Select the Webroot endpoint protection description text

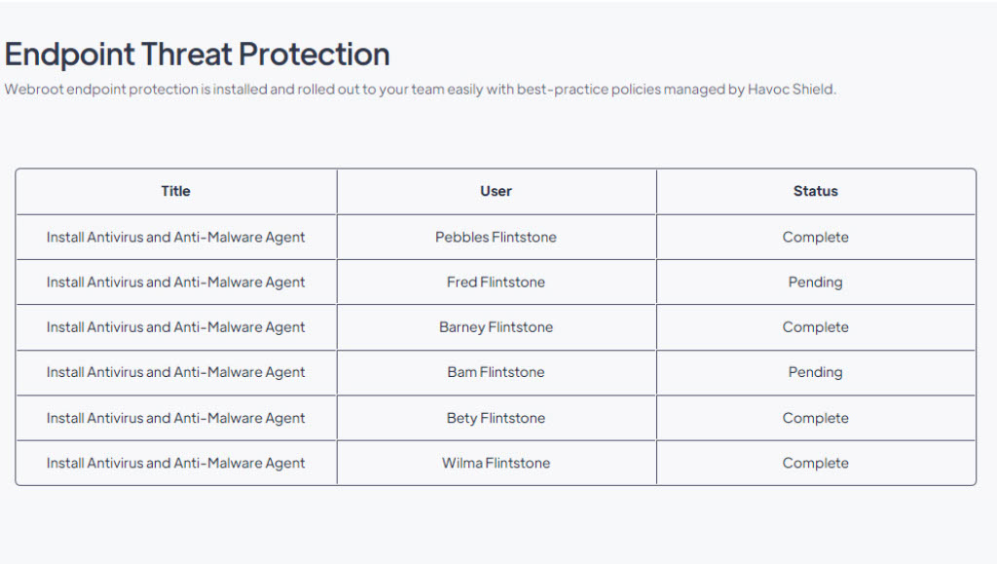tap(421, 90)
